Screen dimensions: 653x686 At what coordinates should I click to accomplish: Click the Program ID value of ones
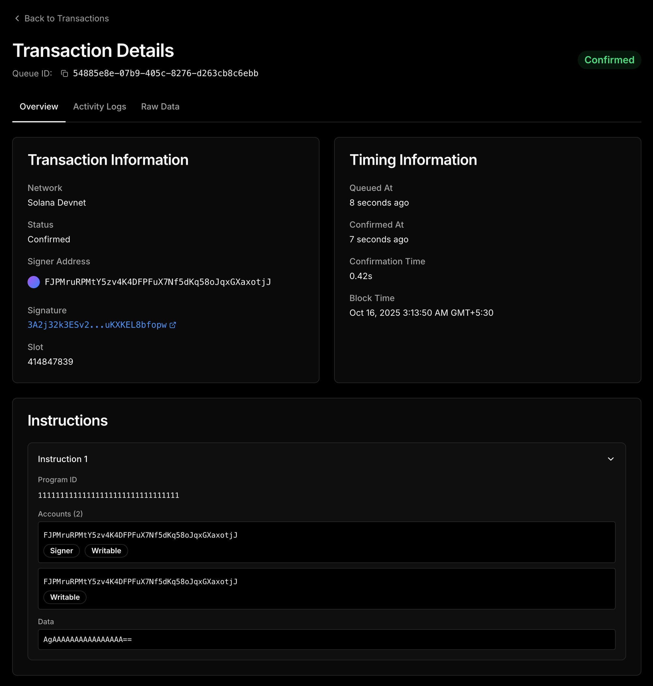(x=108, y=495)
